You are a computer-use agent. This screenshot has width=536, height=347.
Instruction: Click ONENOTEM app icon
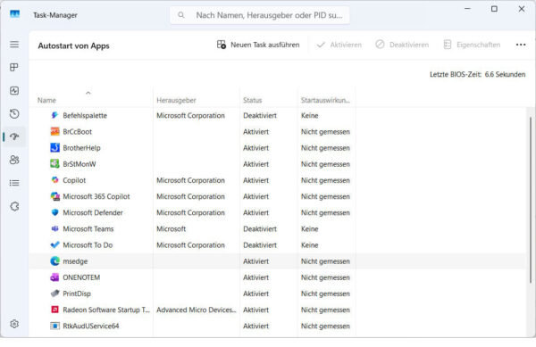54,277
